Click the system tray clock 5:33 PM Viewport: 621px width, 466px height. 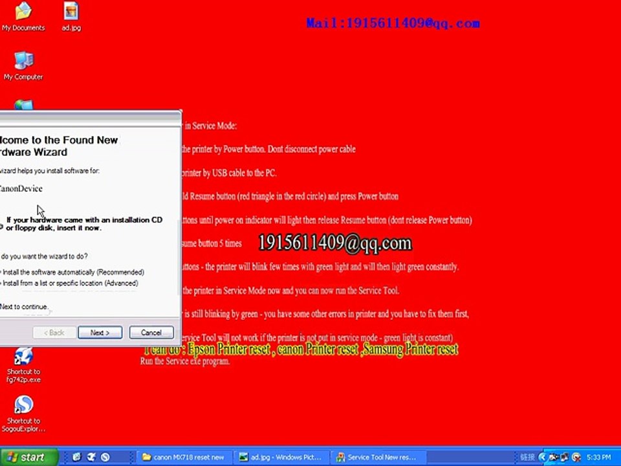click(598, 457)
